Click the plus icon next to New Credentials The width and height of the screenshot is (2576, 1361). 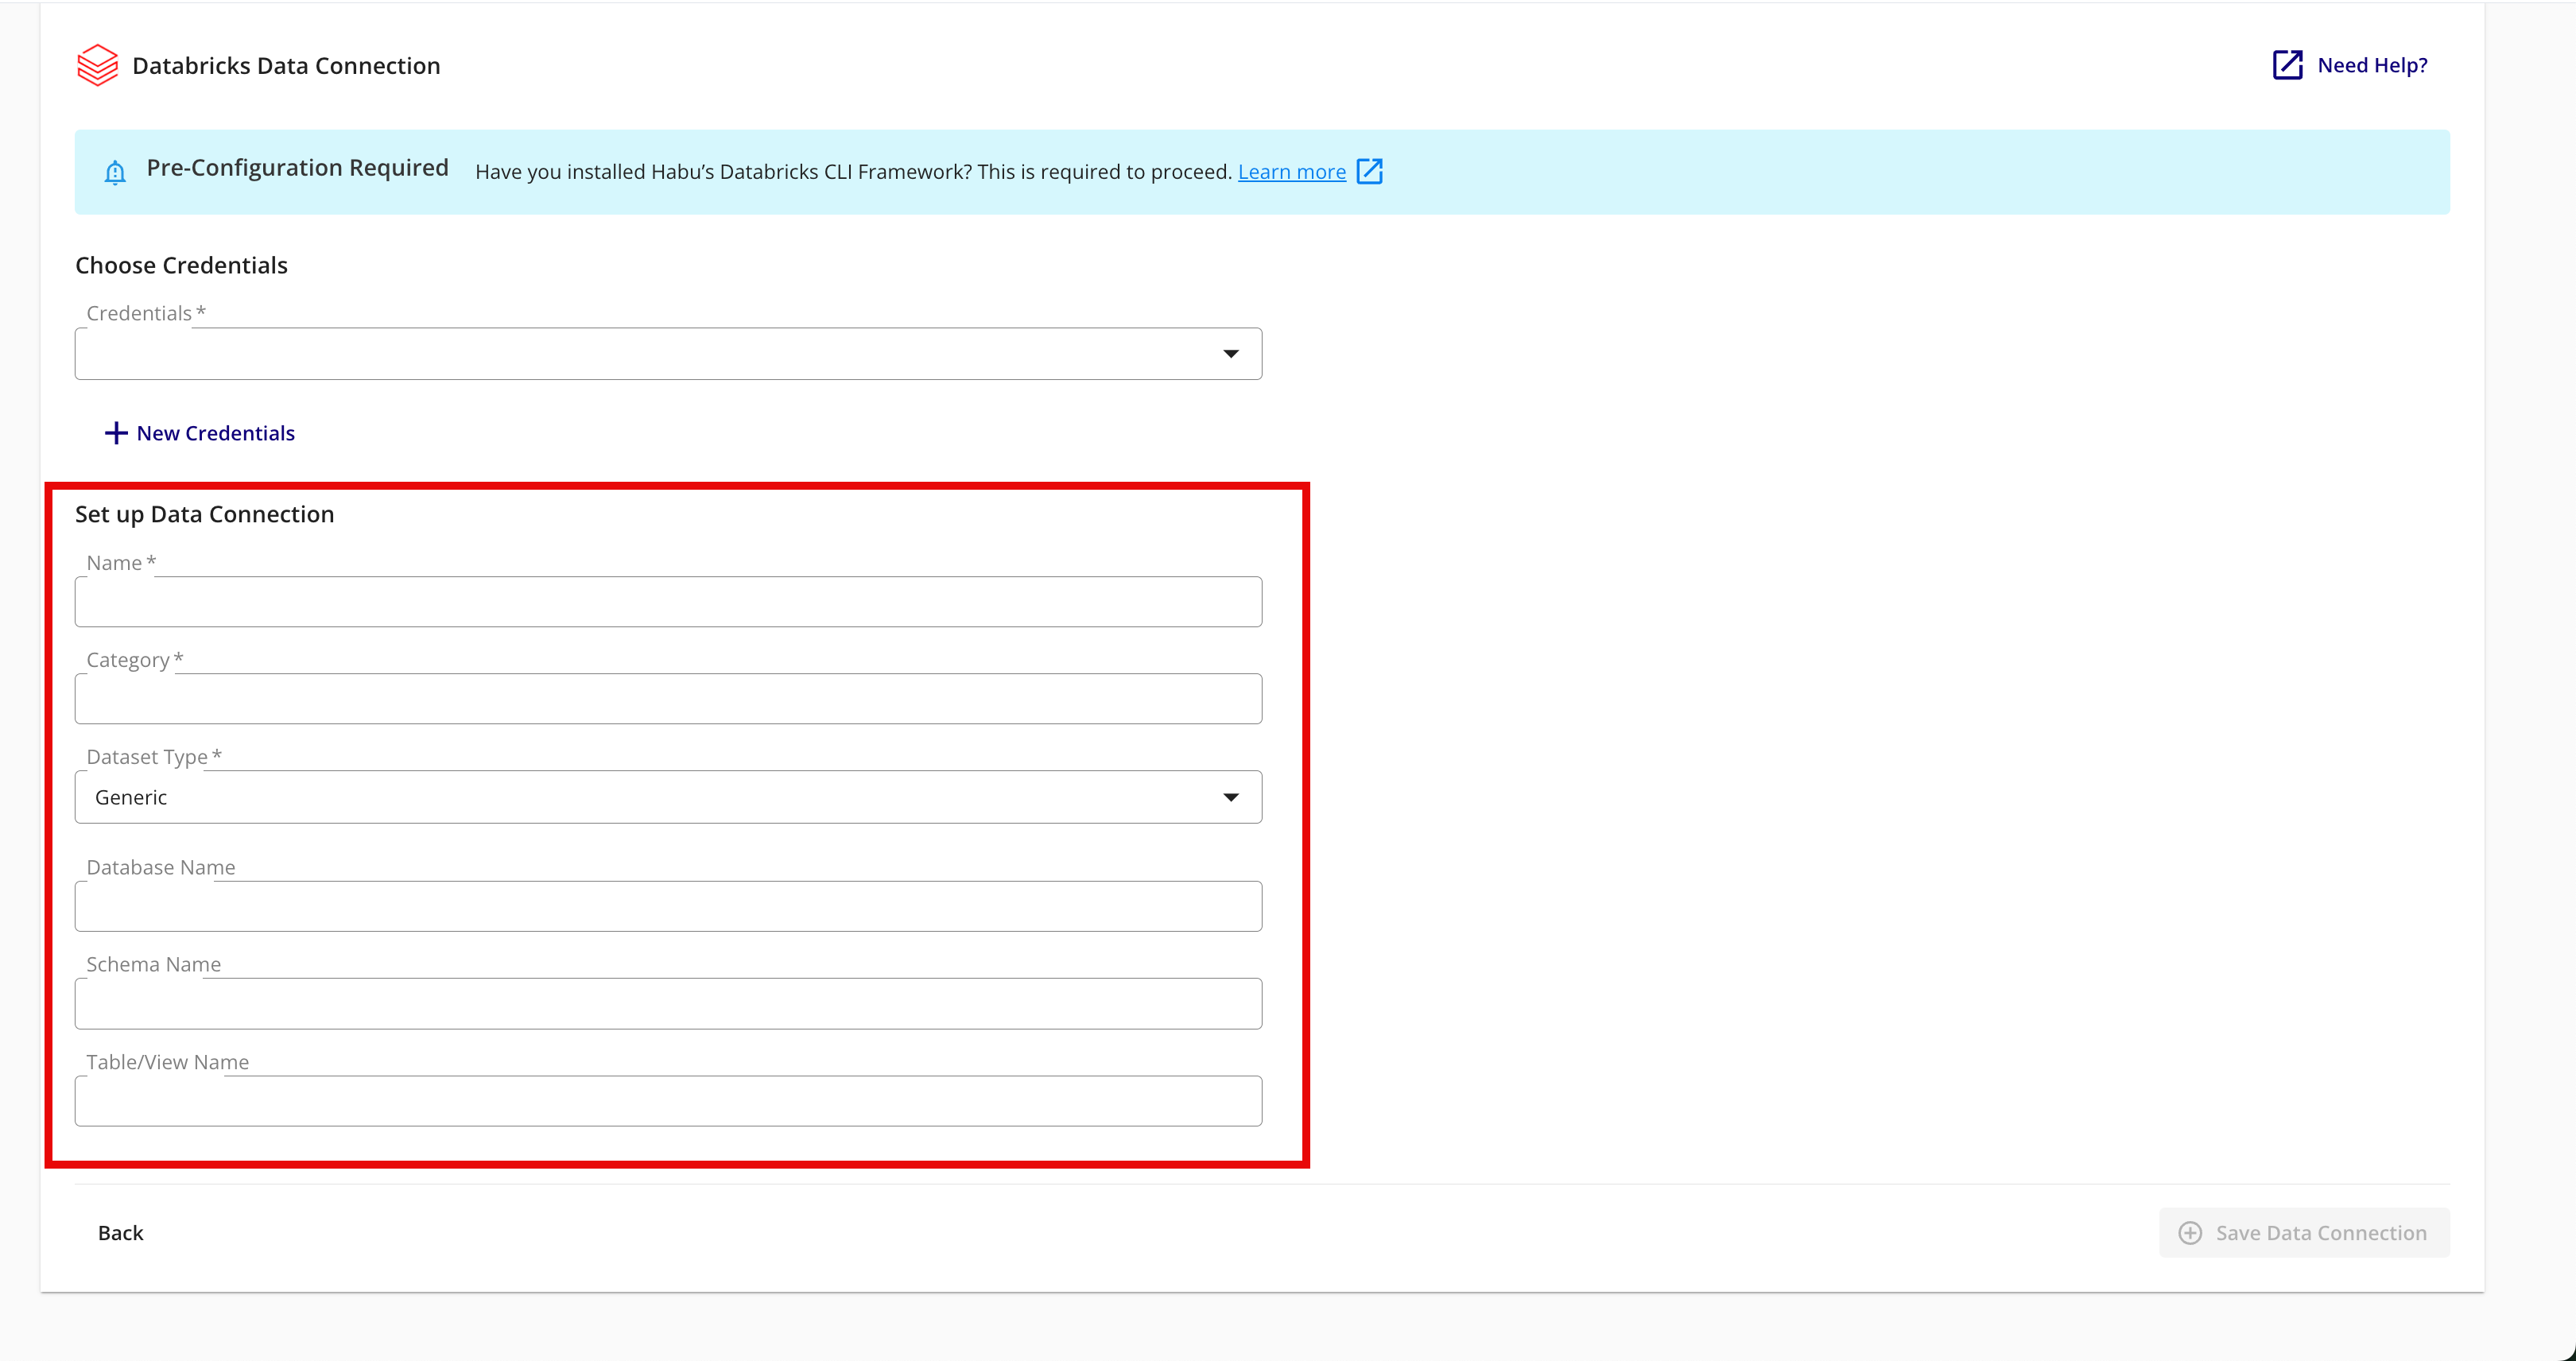[116, 433]
